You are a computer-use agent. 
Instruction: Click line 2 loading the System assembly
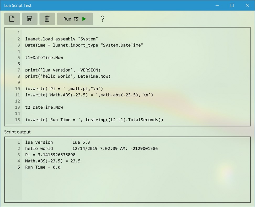pos(59,39)
